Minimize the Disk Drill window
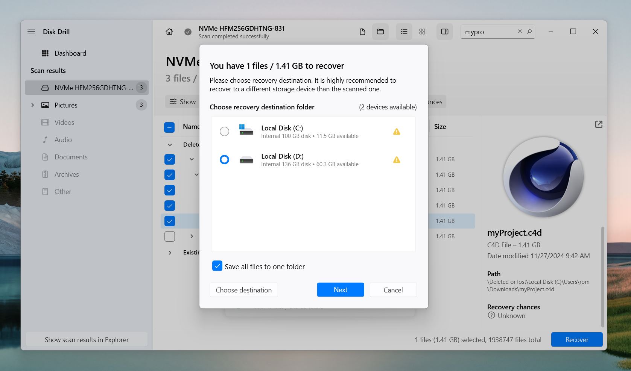The image size is (631, 371). tap(551, 32)
